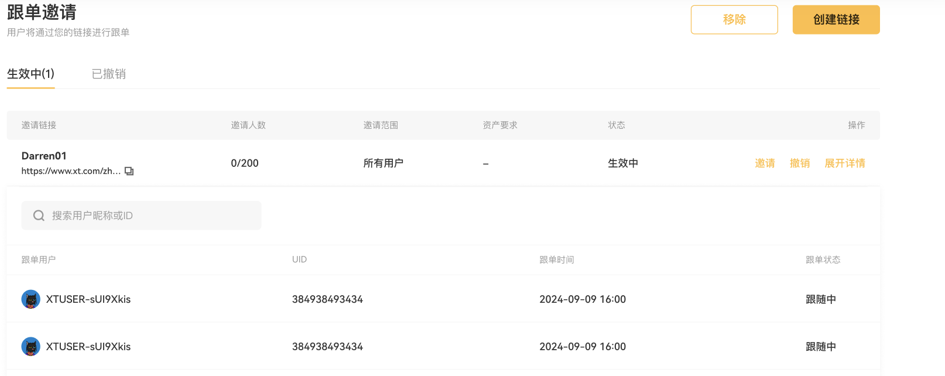
Task: Switch to the 生效中(1) tab
Action: point(30,74)
